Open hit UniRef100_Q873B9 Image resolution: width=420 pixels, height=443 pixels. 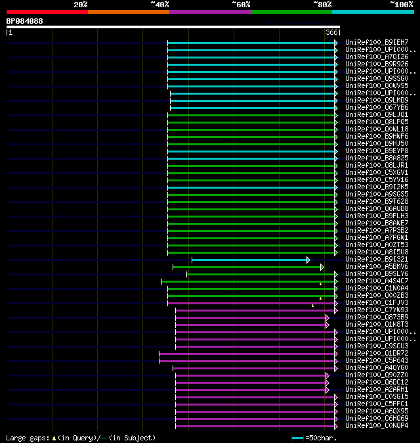[377, 317]
